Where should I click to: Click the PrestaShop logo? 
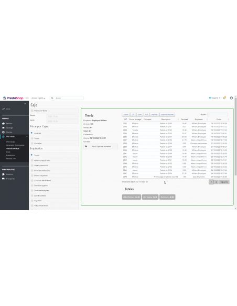click(x=13, y=98)
